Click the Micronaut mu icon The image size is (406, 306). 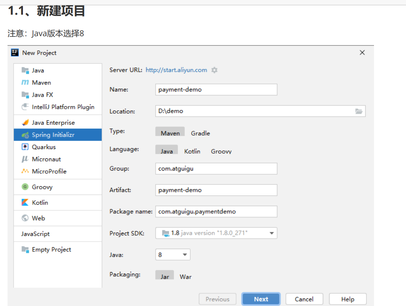(25, 159)
